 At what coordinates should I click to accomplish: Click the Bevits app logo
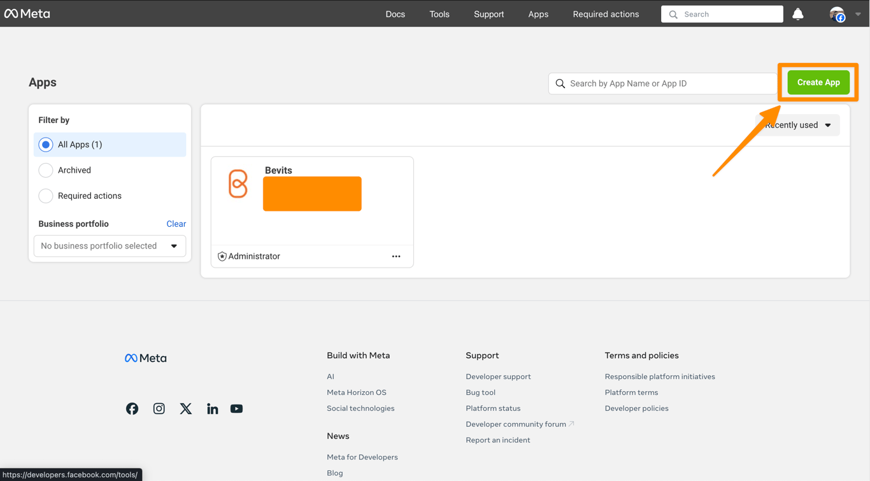238,183
